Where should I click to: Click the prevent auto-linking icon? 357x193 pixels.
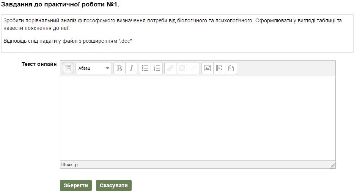pos(194,68)
